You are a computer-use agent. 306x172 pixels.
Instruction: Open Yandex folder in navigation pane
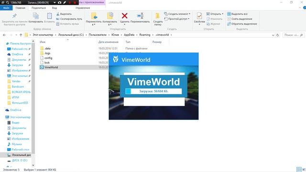(x=16, y=81)
